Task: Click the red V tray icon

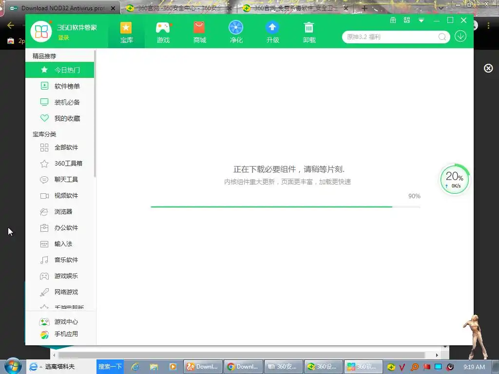Action: tap(402, 367)
